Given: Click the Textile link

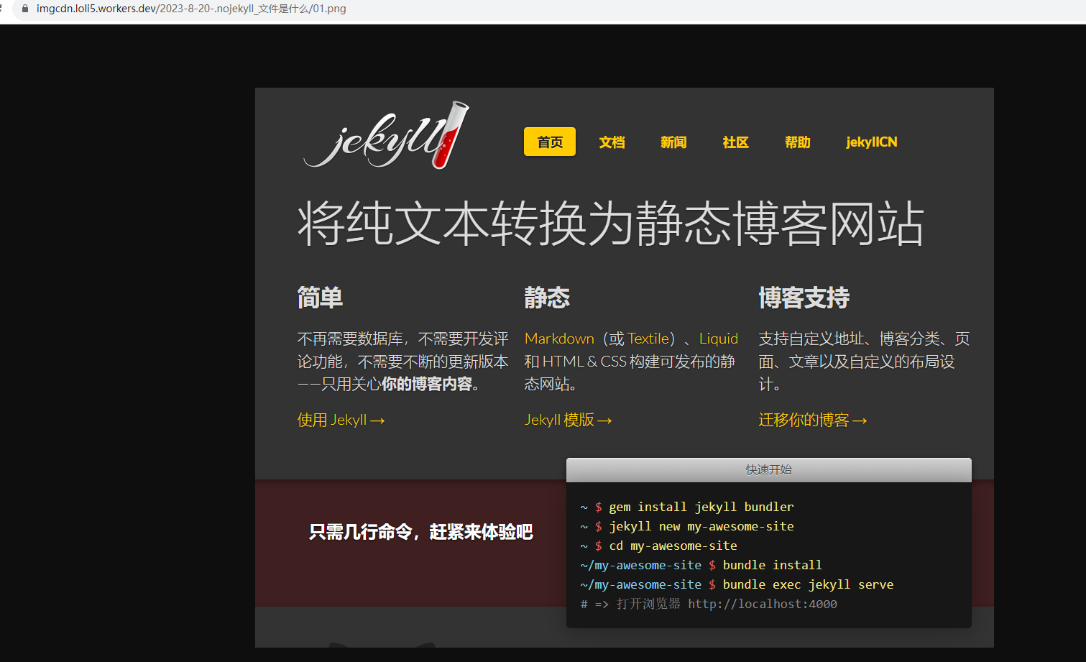Looking at the screenshot, I should (x=648, y=339).
